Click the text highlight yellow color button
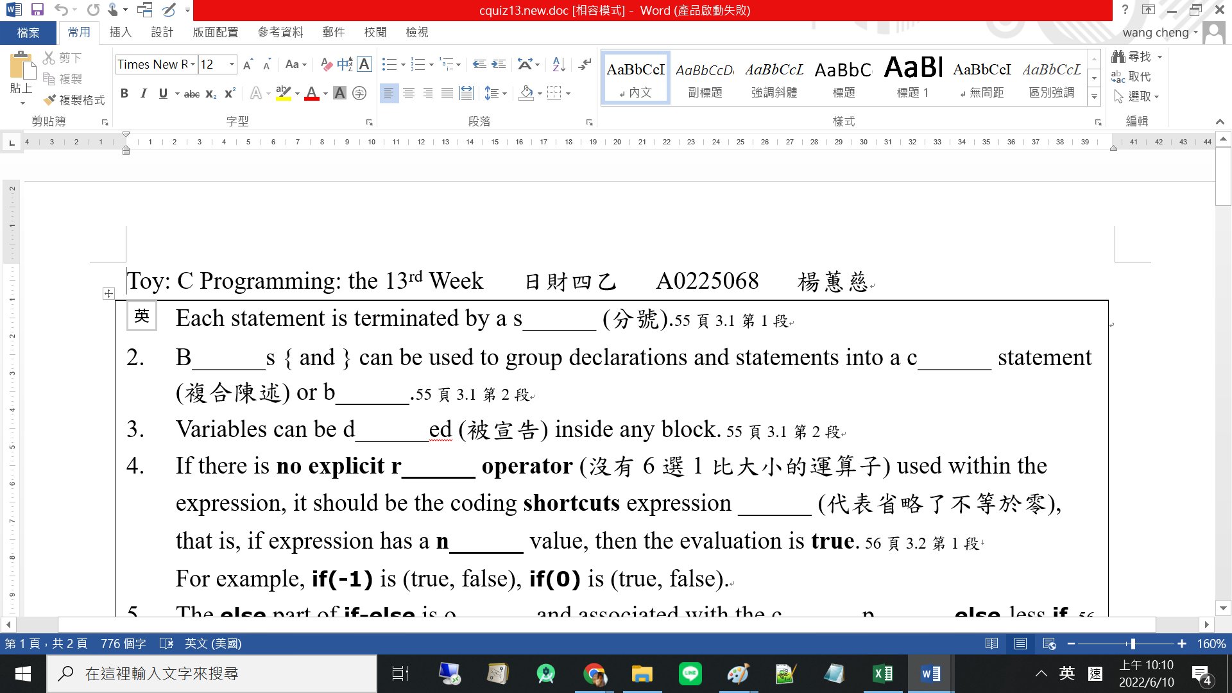The height and width of the screenshot is (693, 1232). tap(284, 94)
